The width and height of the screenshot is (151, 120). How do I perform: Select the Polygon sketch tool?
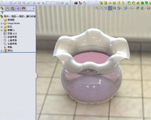pos(20,3)
